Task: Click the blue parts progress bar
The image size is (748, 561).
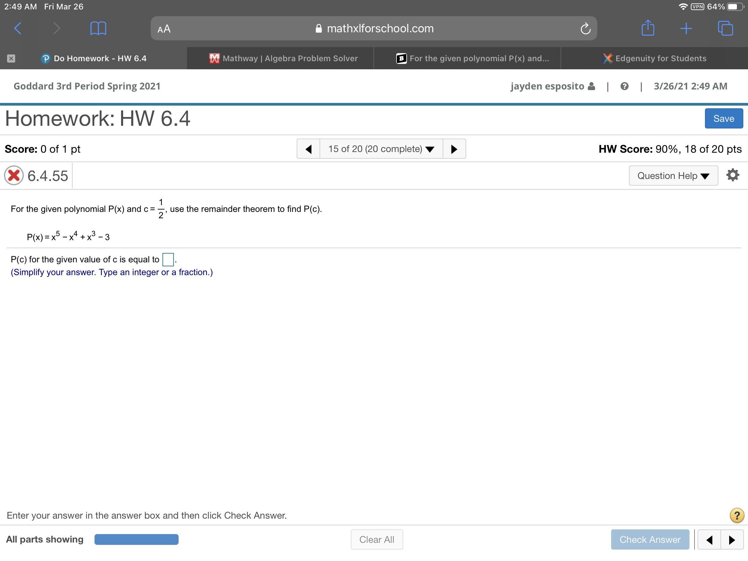Action: pos(136,539)
